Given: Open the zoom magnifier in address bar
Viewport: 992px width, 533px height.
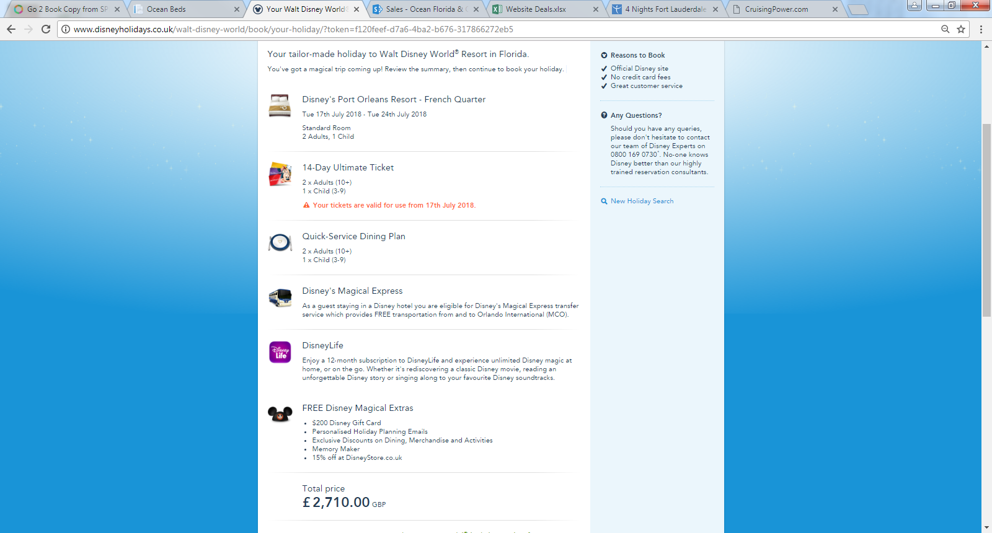Looking at the screenshot, I should [945, 29].
